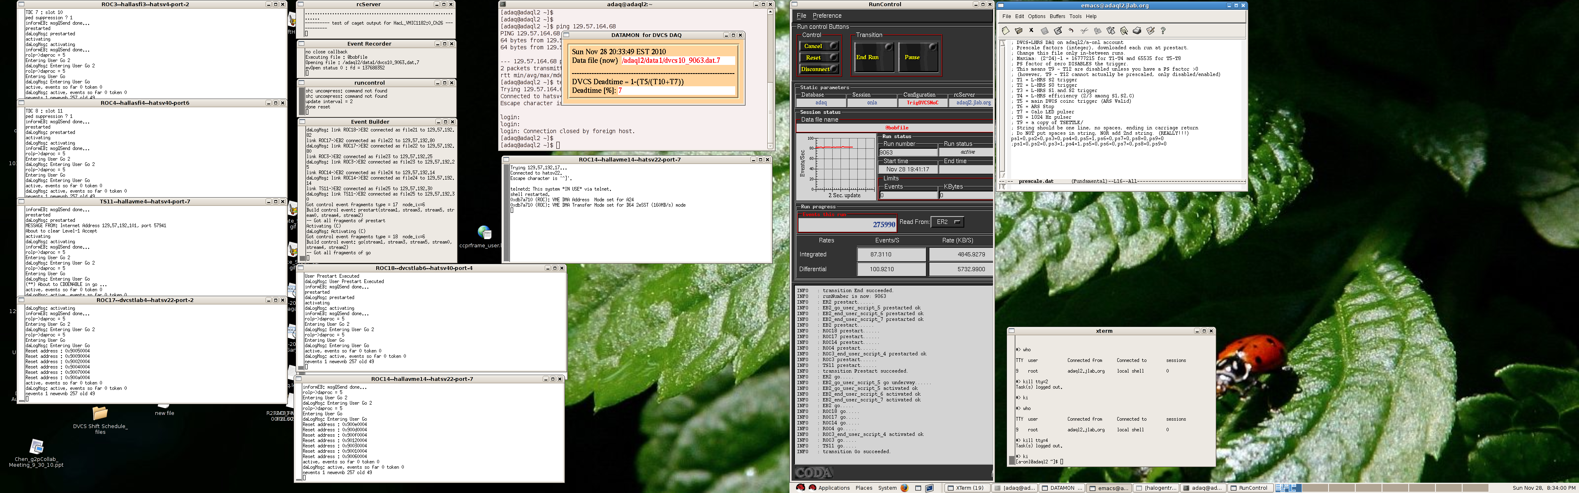Viewport: 1579px width, 493px height.
Task: Click Undo arrow icon in emacs toolbar
Action: point(1071,31)
